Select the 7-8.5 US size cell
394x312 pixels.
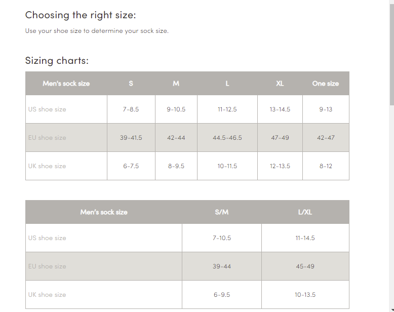pyautogui.click(x=131, y=109)
